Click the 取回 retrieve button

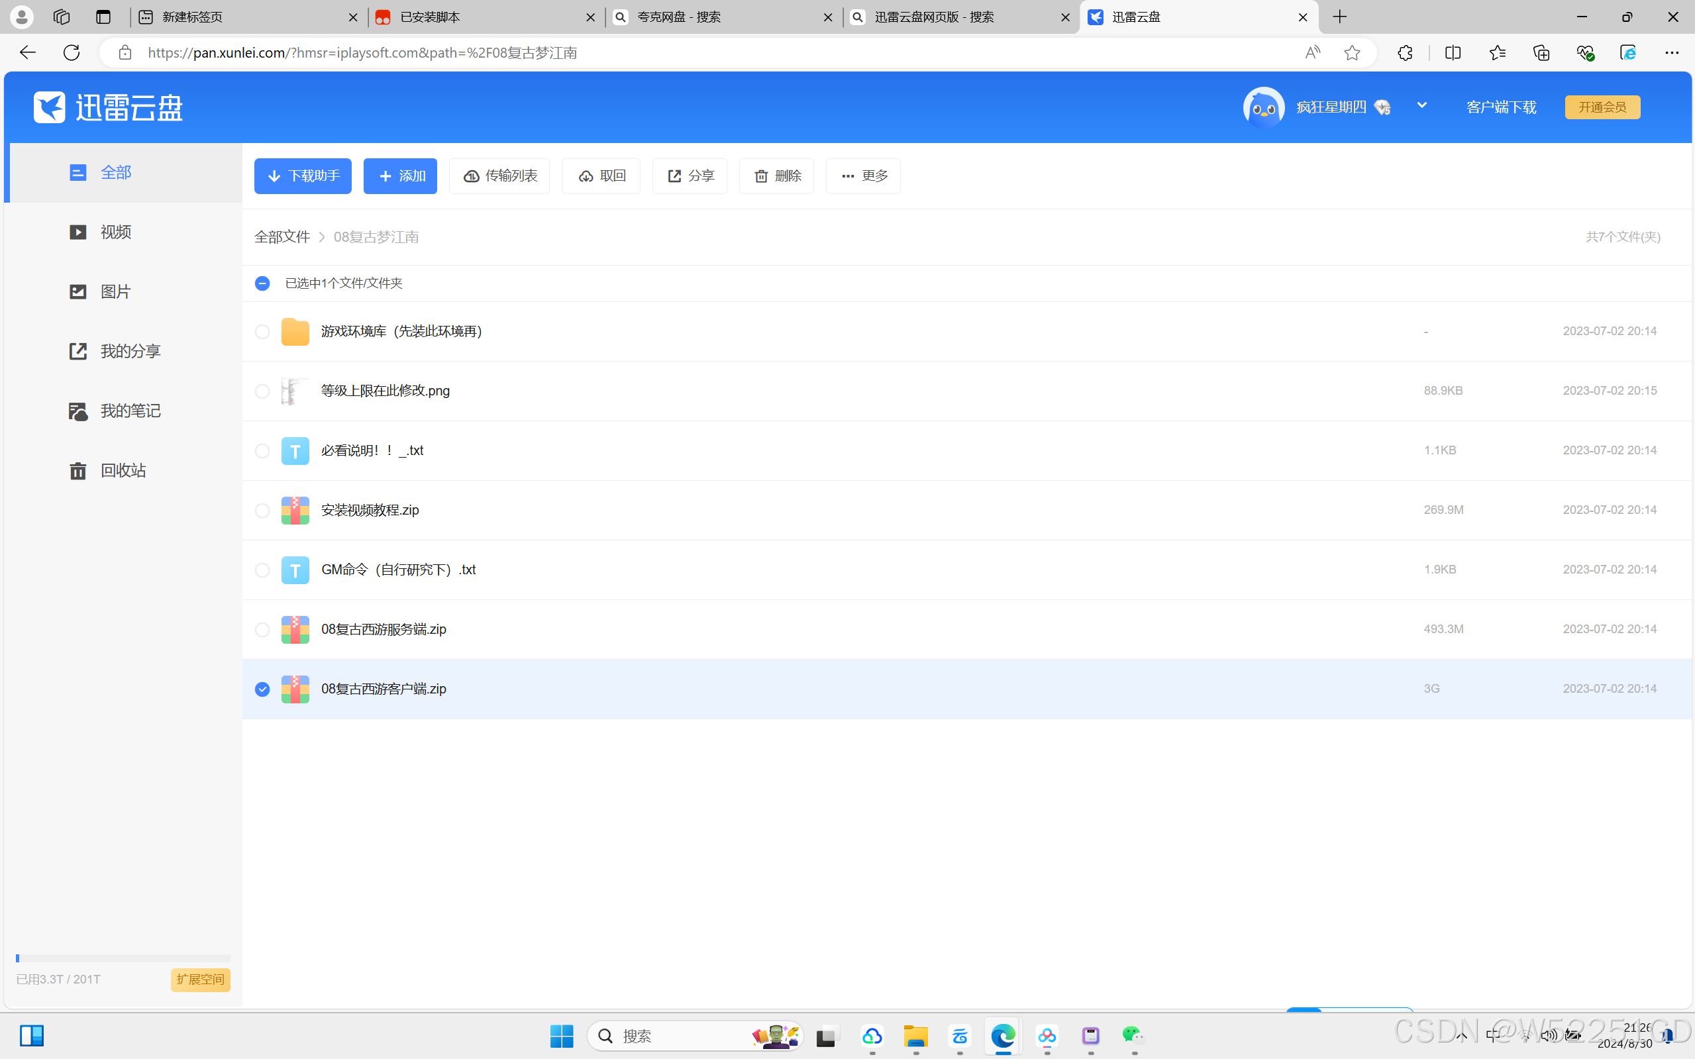601,176
